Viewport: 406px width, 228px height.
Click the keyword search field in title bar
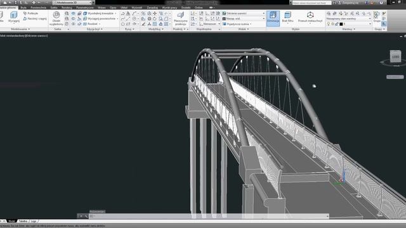tap(311, 3)
